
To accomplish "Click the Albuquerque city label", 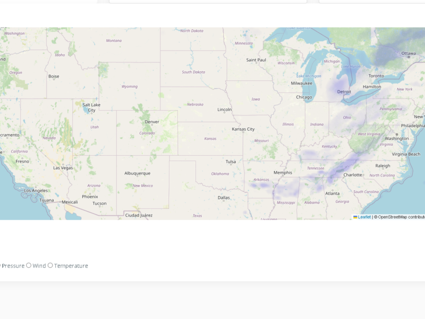I will coord(137,173).
